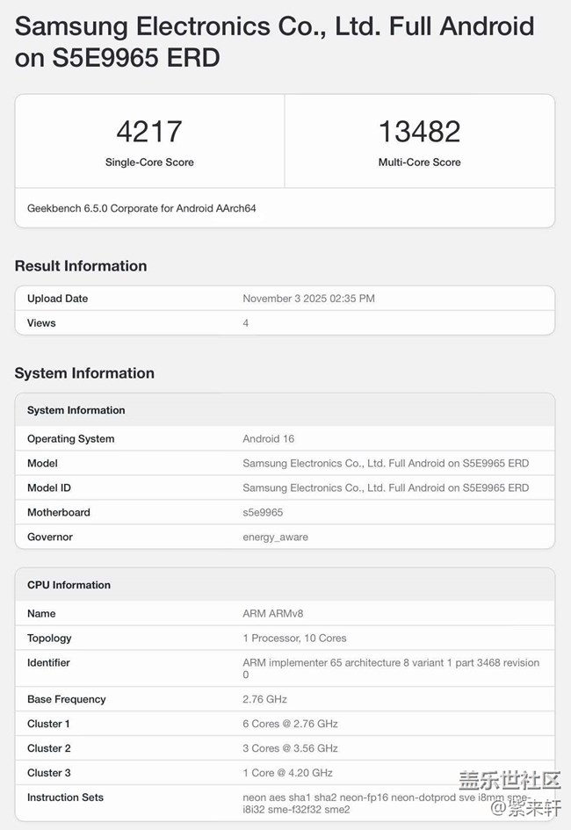Click the CPU Information table header
Image resolution: width=571 pixels, height=830 pixels.
click(69, 585)
